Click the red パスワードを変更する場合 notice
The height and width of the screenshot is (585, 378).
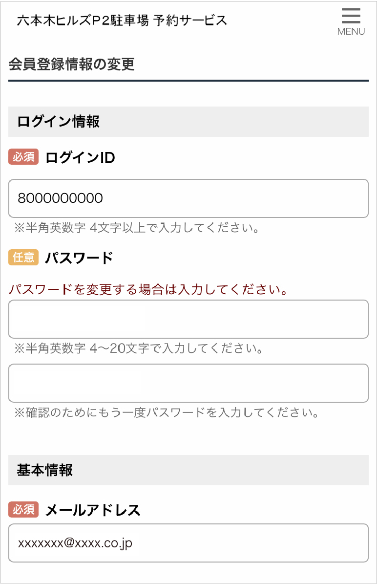coord(147,289)
